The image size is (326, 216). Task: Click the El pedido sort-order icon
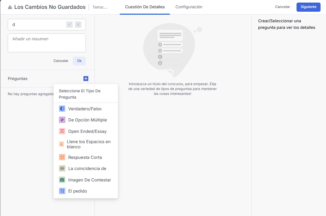tap(62, 191)
